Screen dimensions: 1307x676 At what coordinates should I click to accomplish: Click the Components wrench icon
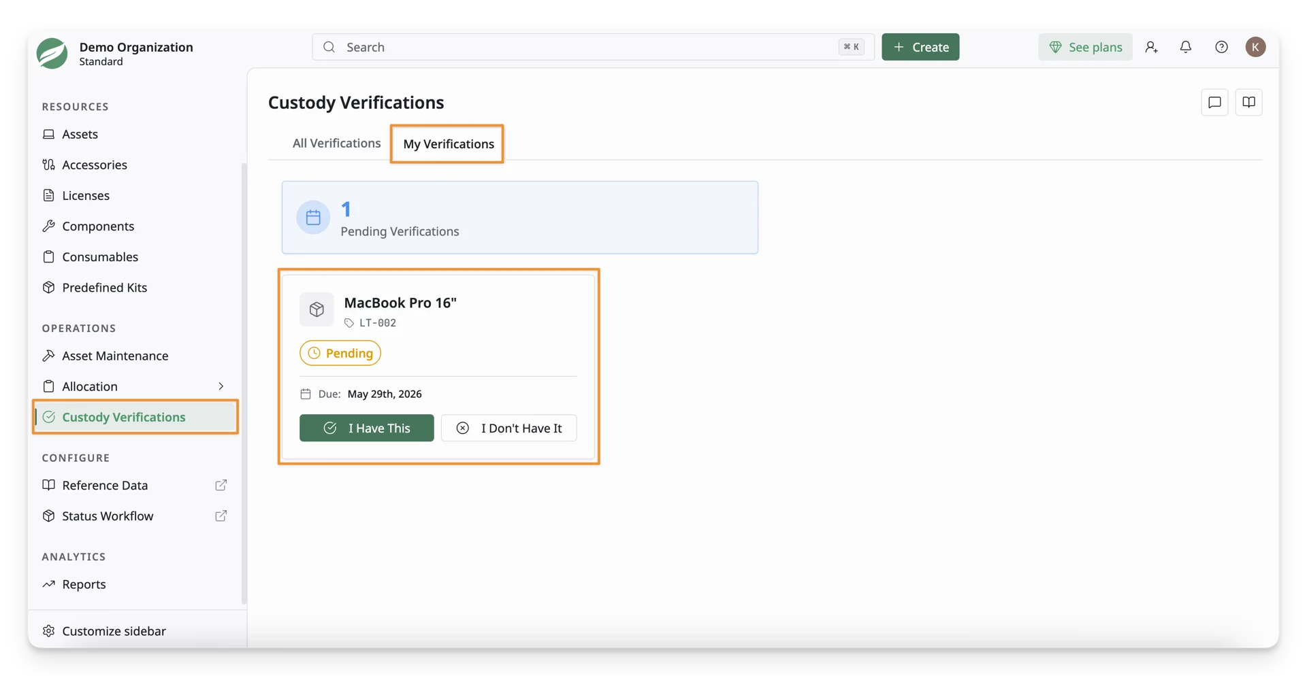[48, 226]
